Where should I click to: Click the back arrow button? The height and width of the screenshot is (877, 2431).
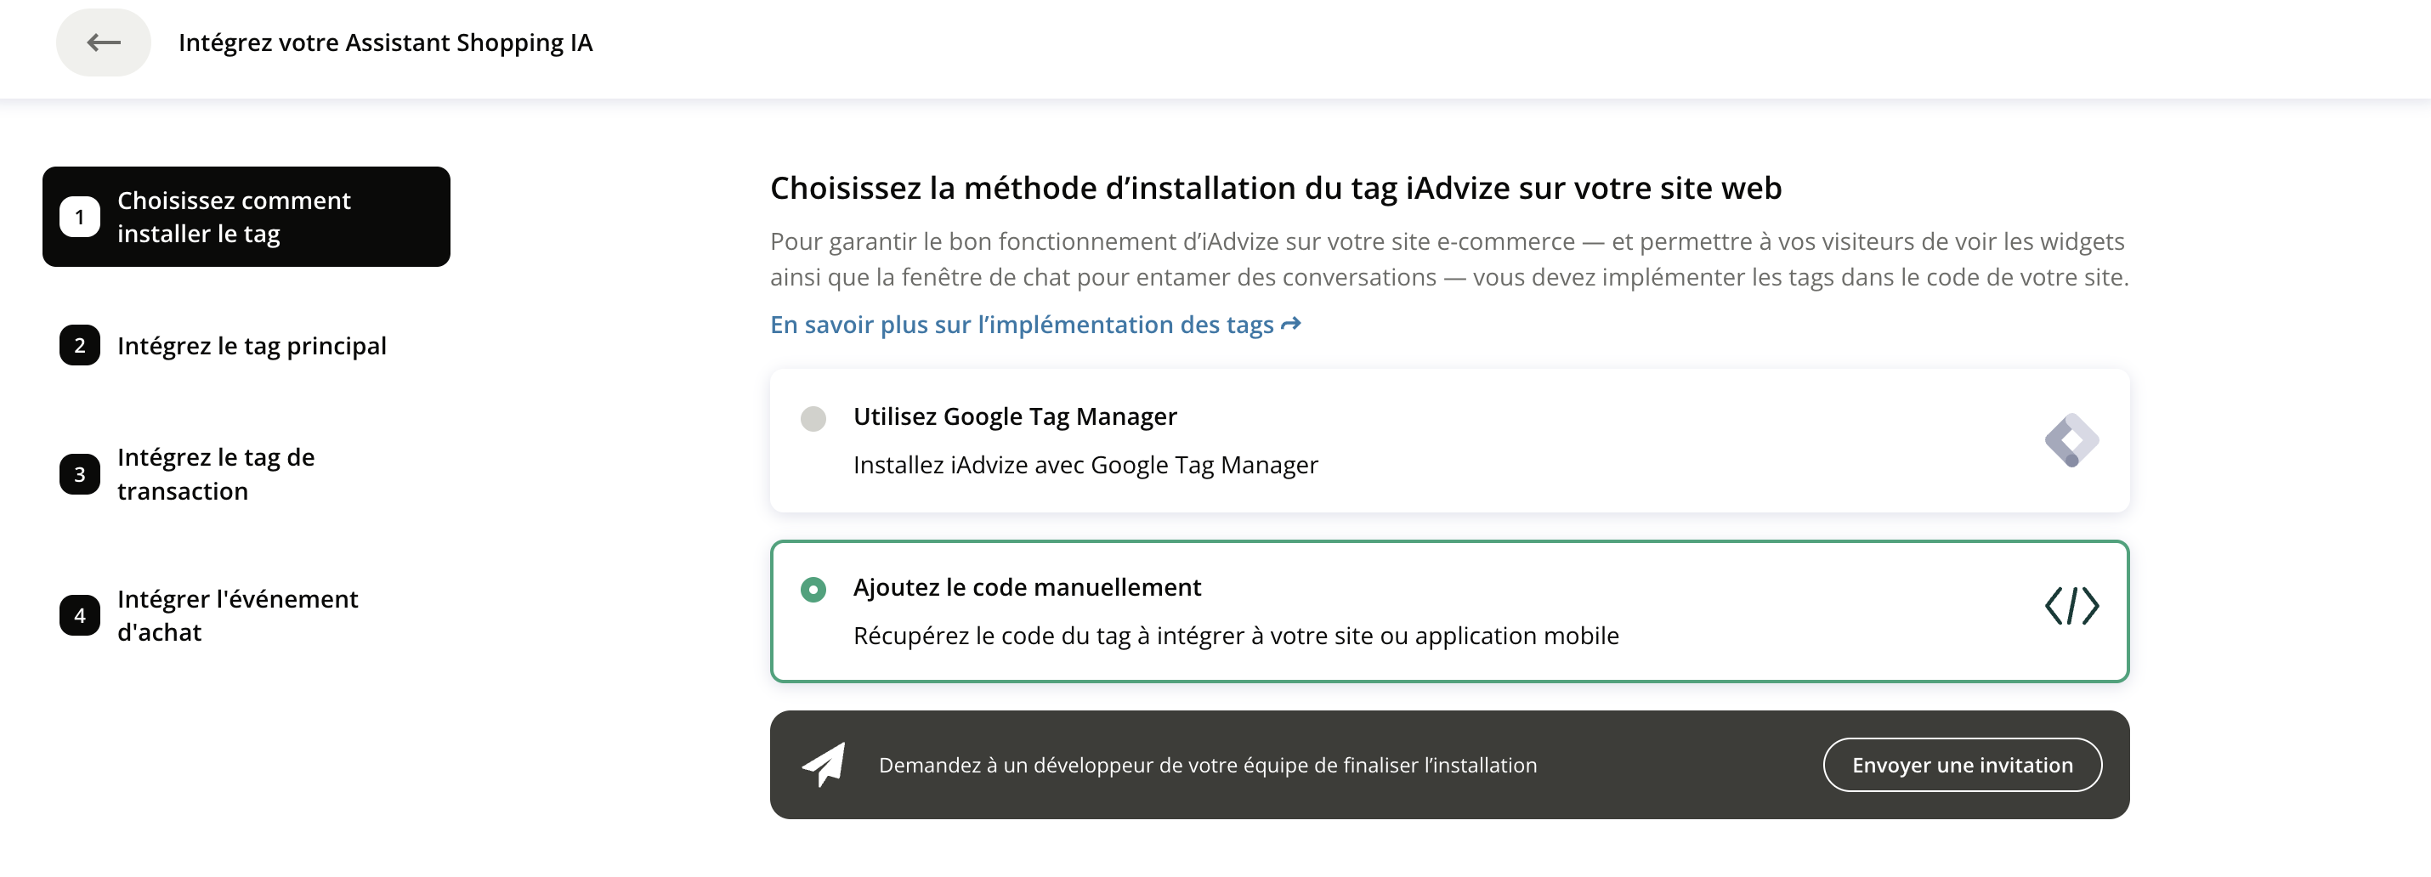(103, 42)
